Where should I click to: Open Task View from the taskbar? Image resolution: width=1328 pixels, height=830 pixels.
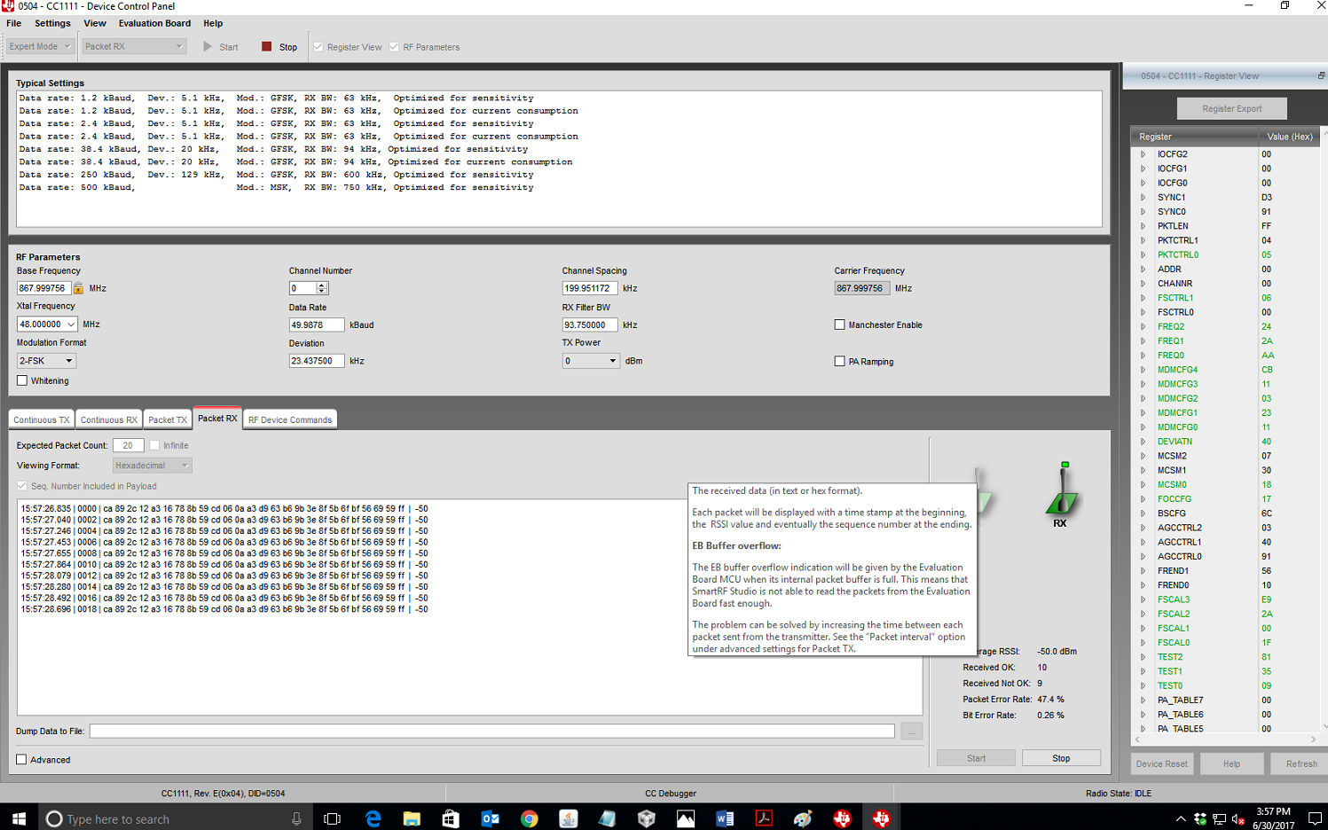pyautogui.click(x=333, y=818)
